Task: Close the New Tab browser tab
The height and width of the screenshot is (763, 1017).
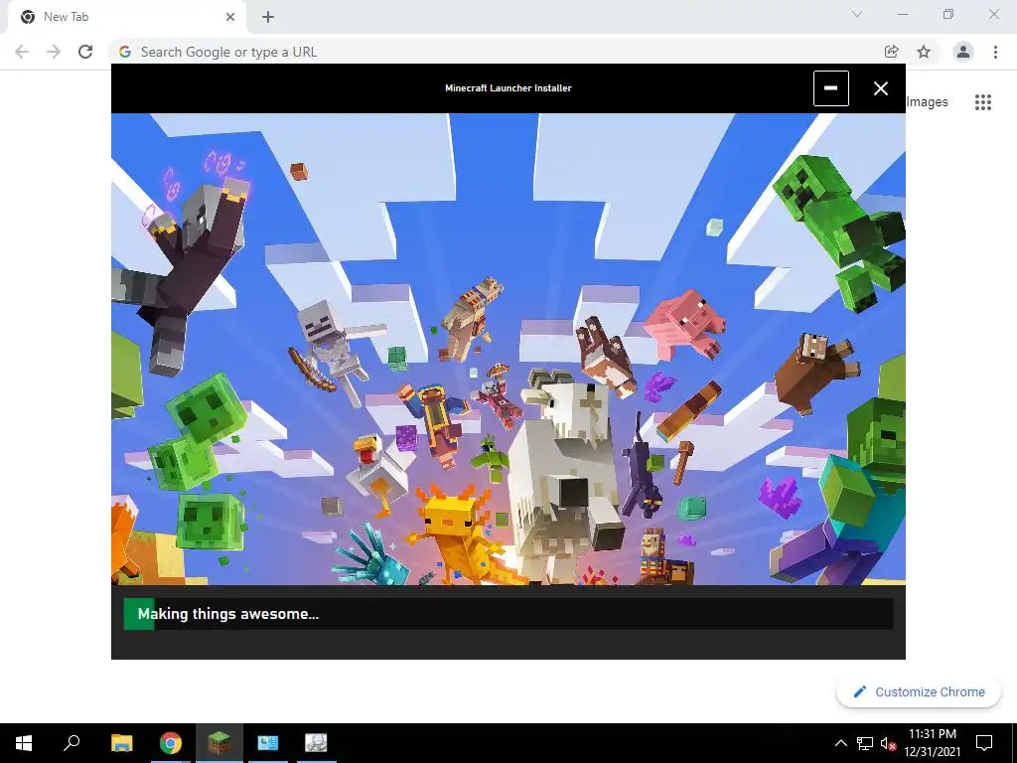Action: coord(230,17)
